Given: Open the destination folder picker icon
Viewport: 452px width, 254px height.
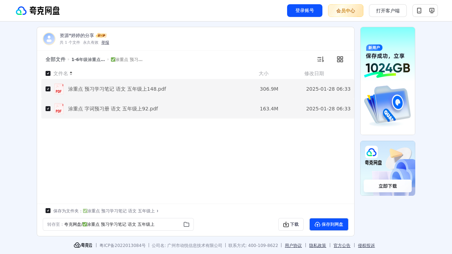Looking at the screenshot, I should (186, 224).
